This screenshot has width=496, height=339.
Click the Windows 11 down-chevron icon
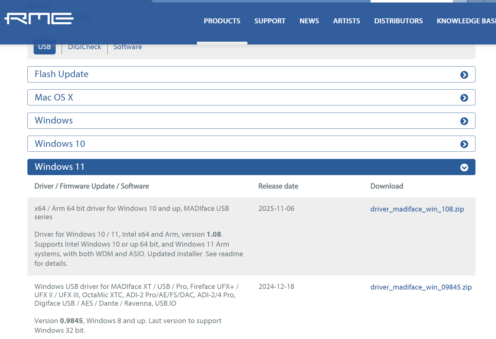tap(464, 167)
